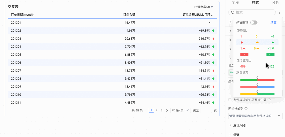The width and height of the screenshot is (285, 137).
Task: Open info tooltip beside 条件样式对汇总数据生效
Action: coord(269,100)
